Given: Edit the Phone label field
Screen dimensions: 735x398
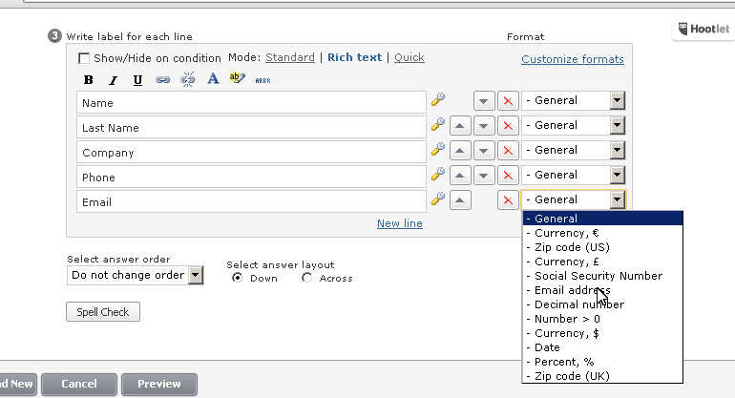Looking at the screenshot, I should click(x=251, y=178).
